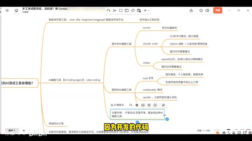This screenshot has width=252, height=141.
Task: Select the codebuddy 腾讯 node
Action: 152,90
